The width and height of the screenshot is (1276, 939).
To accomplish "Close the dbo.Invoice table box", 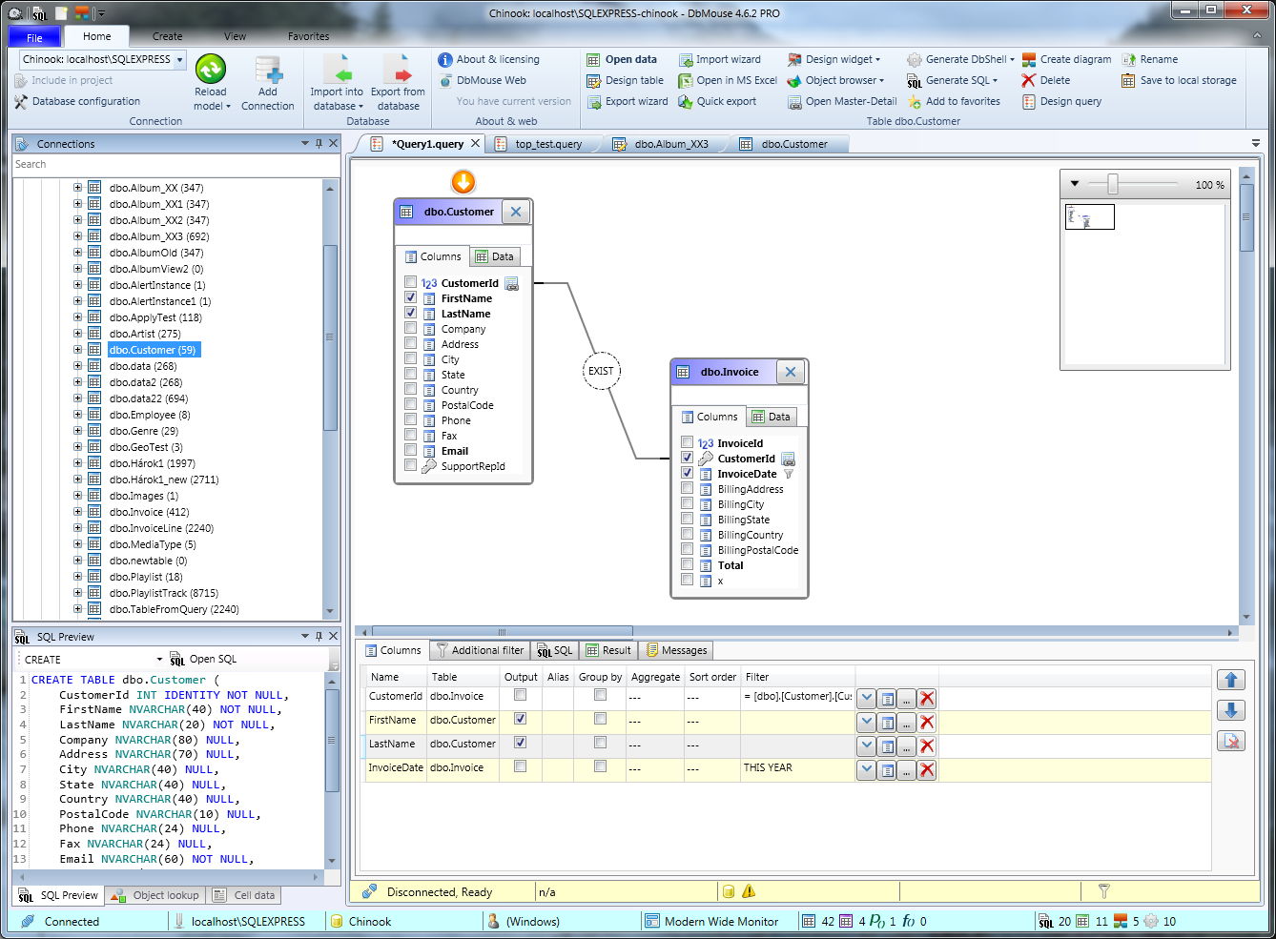I will [791, 372].
